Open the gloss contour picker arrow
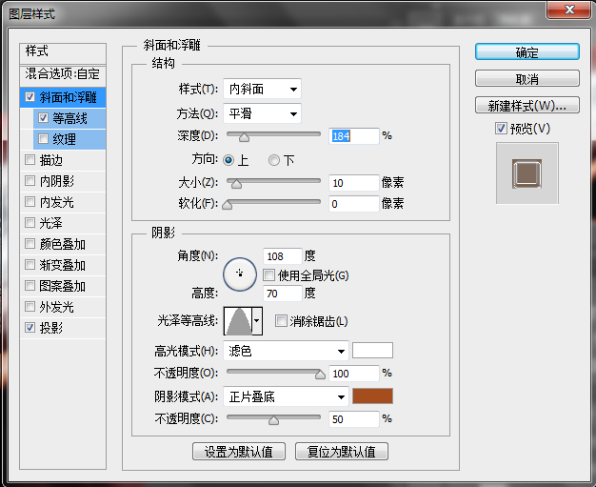Image resolution: width=596 pixels, height=487 pixels. 257,321
